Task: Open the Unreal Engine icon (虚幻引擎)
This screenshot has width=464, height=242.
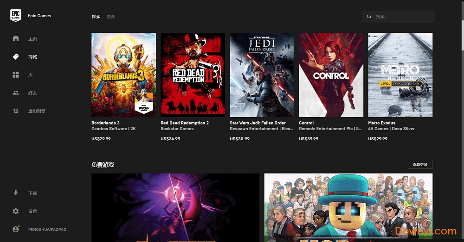Action: (16, 111)
